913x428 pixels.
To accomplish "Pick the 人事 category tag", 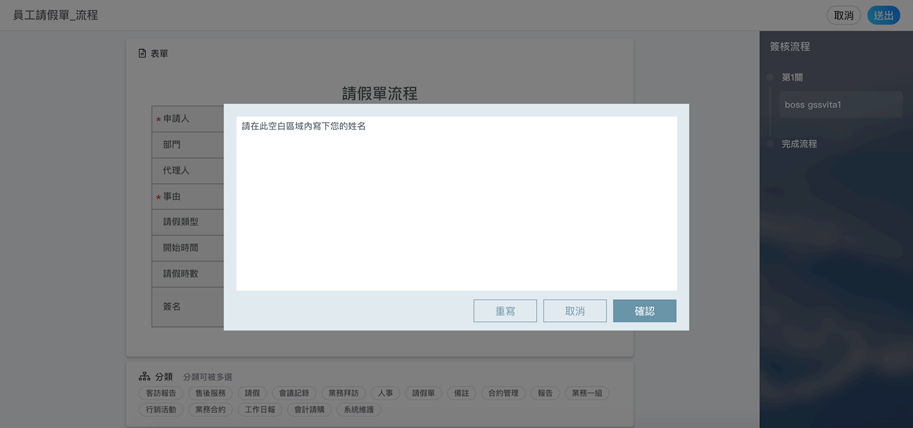I will pyautogui.click(x=385, y=393).
